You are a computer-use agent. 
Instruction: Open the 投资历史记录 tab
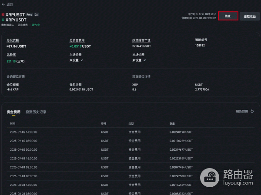pos(36,112)
